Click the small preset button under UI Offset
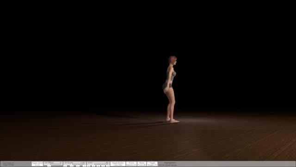The height and width of the screenshot is (167, 296). click(x=49, y=166)
